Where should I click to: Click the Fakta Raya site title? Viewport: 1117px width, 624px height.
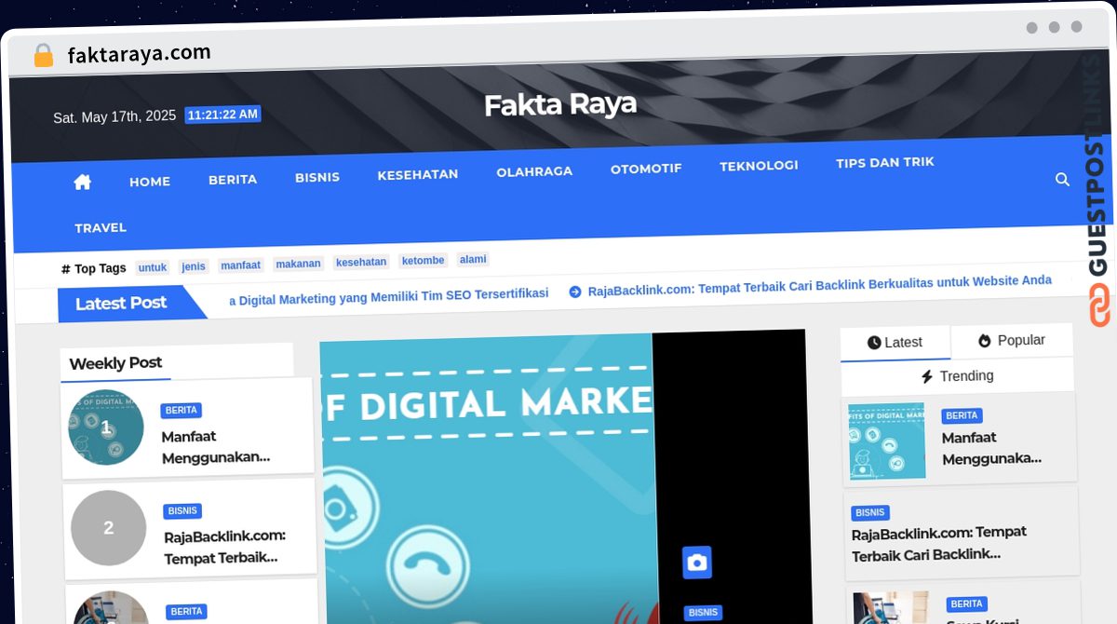pos(560,104)
